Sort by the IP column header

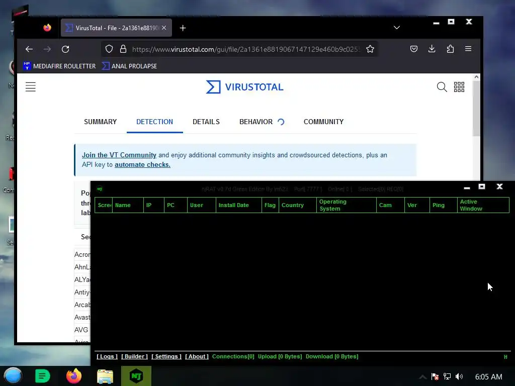click(154, 205)
